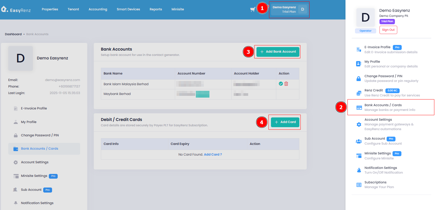Viewport: 436px width, 210px height.
Task: Click the Add Bank Account button
Action: [278, 51]
